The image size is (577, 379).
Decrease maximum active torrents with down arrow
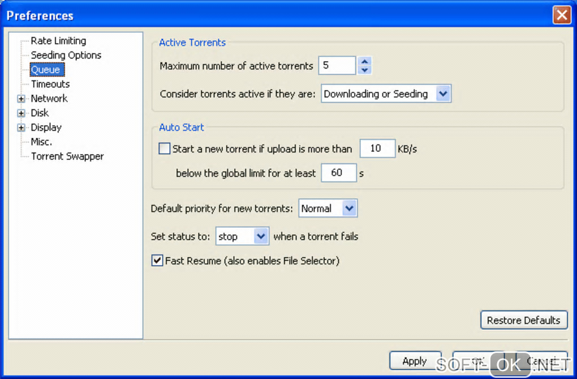tap(364, 70)
